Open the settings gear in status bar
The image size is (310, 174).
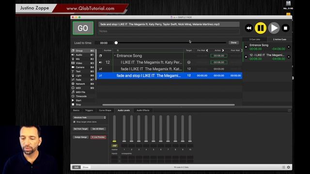click(x=289, y=167)
